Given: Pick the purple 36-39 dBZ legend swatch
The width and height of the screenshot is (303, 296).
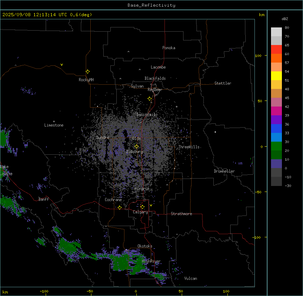Looking at the screenshot, I should 276,120.
